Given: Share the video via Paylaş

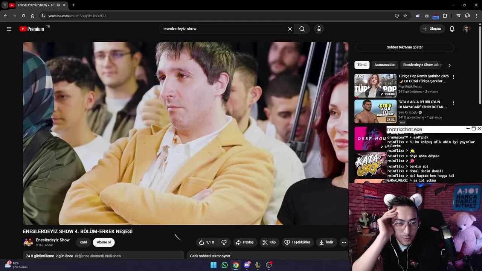Looking at the screenshot, I should pos(245,242).
